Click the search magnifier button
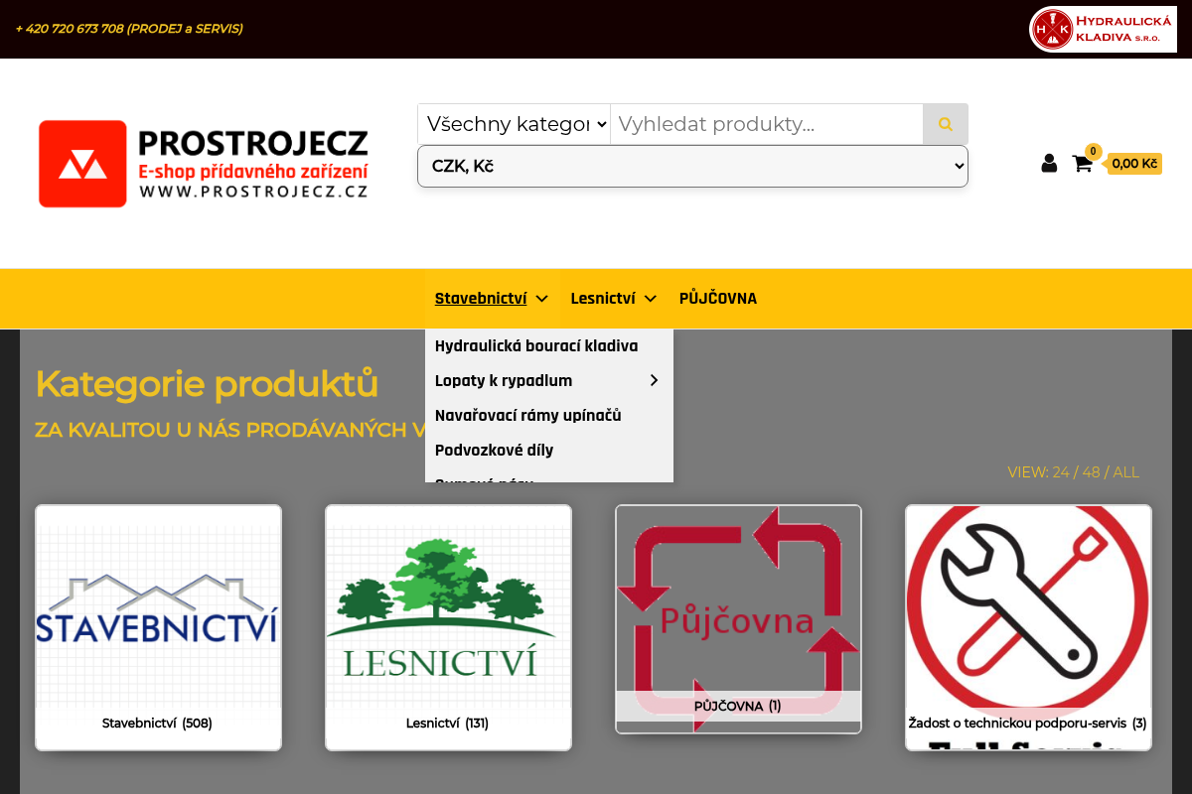The image size is (1192, 794). (945, 124)
